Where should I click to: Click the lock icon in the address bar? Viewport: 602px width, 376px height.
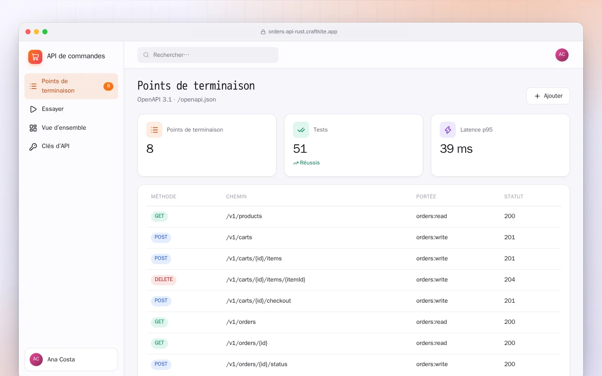click(x=263, y=32)
